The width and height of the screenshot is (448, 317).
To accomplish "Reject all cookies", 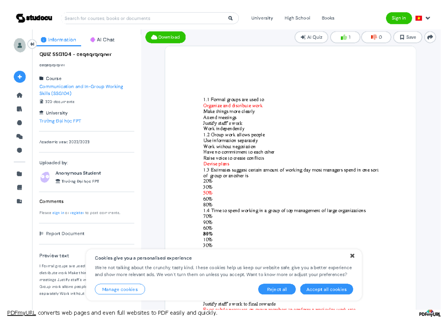I will pyautogui.click(x=277, y=289).
